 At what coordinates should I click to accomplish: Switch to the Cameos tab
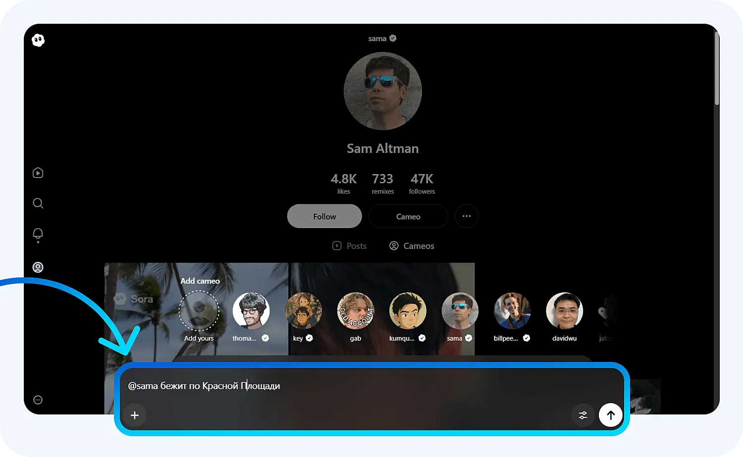pos(412,246)
